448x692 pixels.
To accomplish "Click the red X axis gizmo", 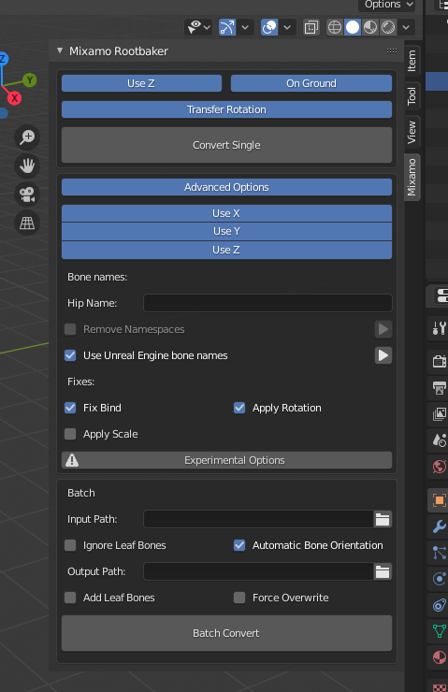I will (x=15, y=98).
